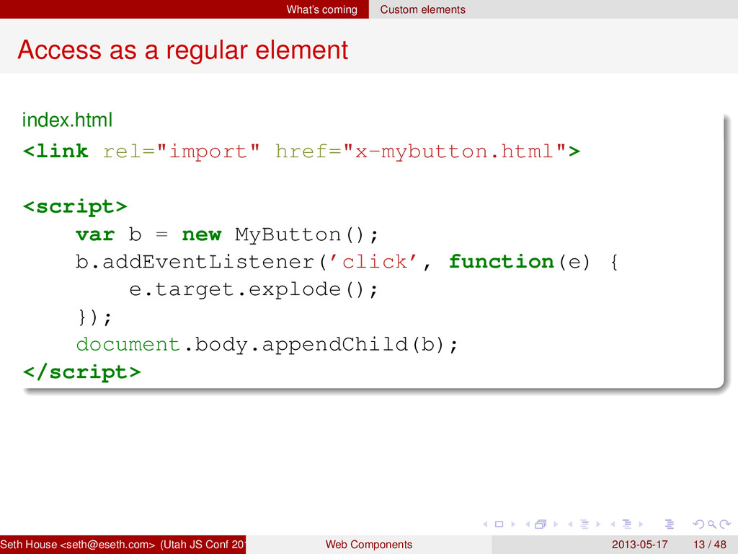This screenshot has width=738, height=554.
Task: Click the go forward curved arrow
Action: (x=725, y=524)
